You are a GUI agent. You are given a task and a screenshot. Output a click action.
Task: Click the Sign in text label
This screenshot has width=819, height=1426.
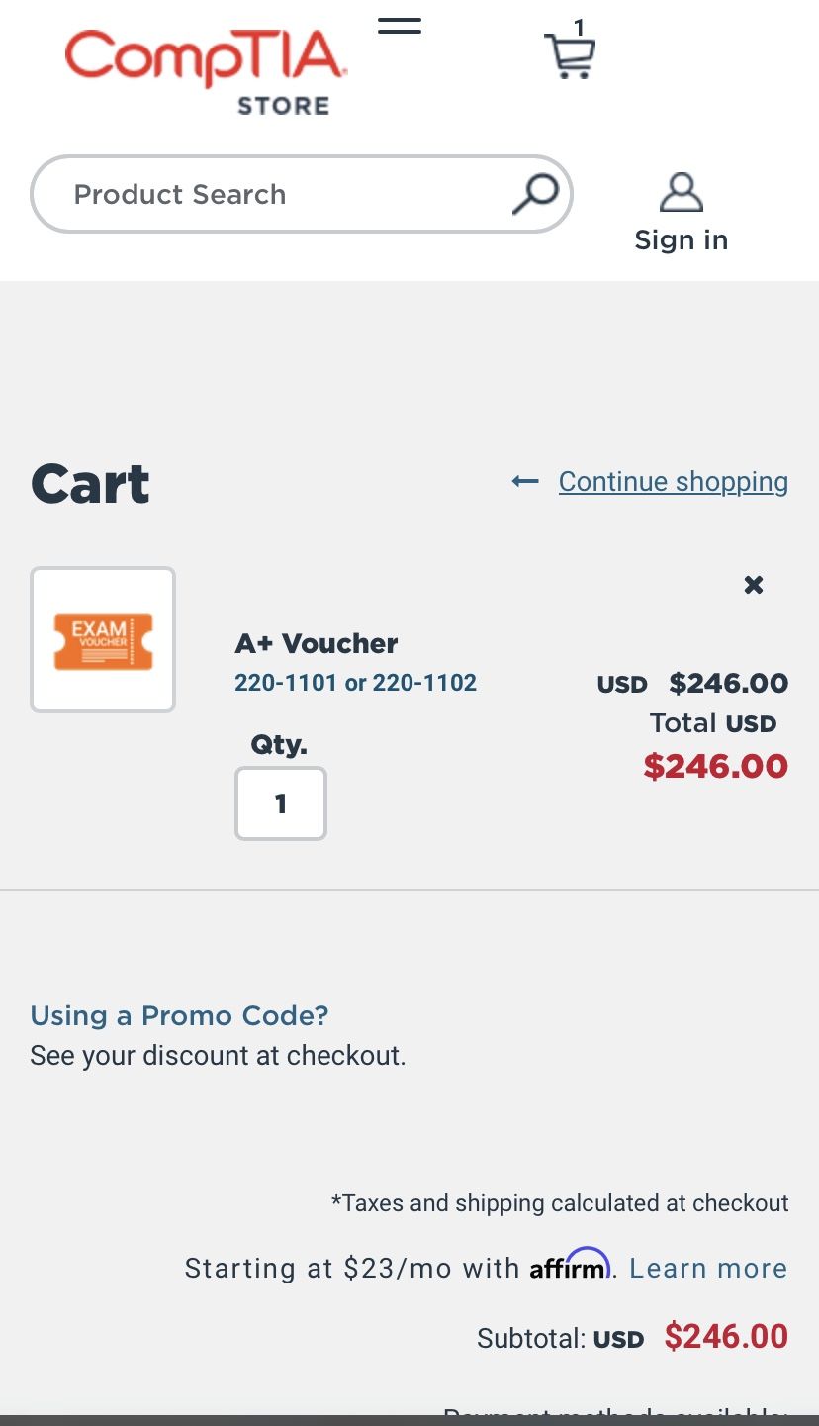pos(681,240)
